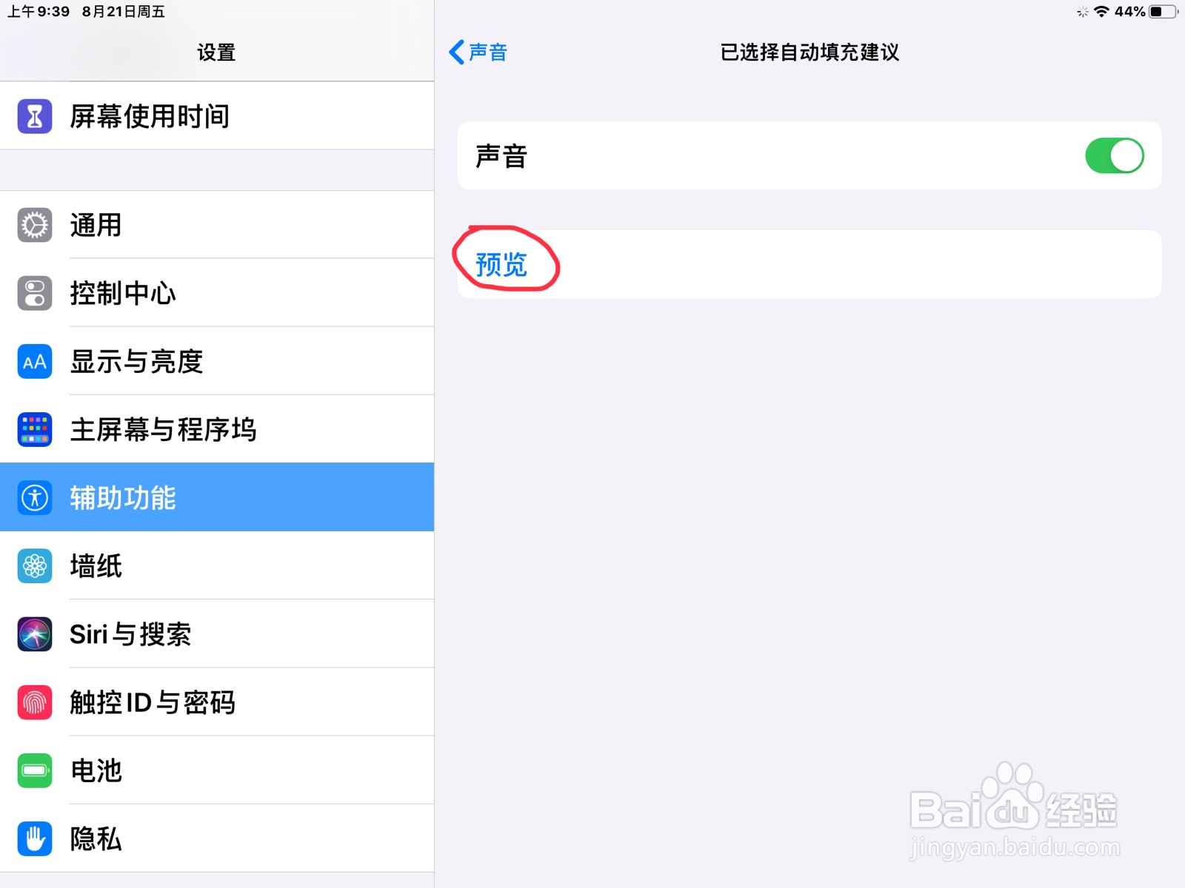
Task: Select 控制中心 in sidebar
Action: [217, 293]
